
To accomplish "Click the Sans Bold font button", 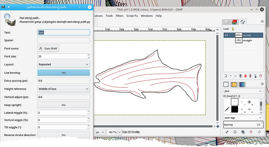I will [48, 48].
